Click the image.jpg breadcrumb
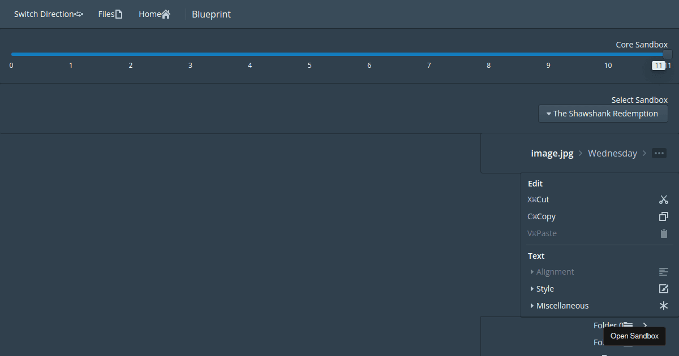 [x=552, y=153]
